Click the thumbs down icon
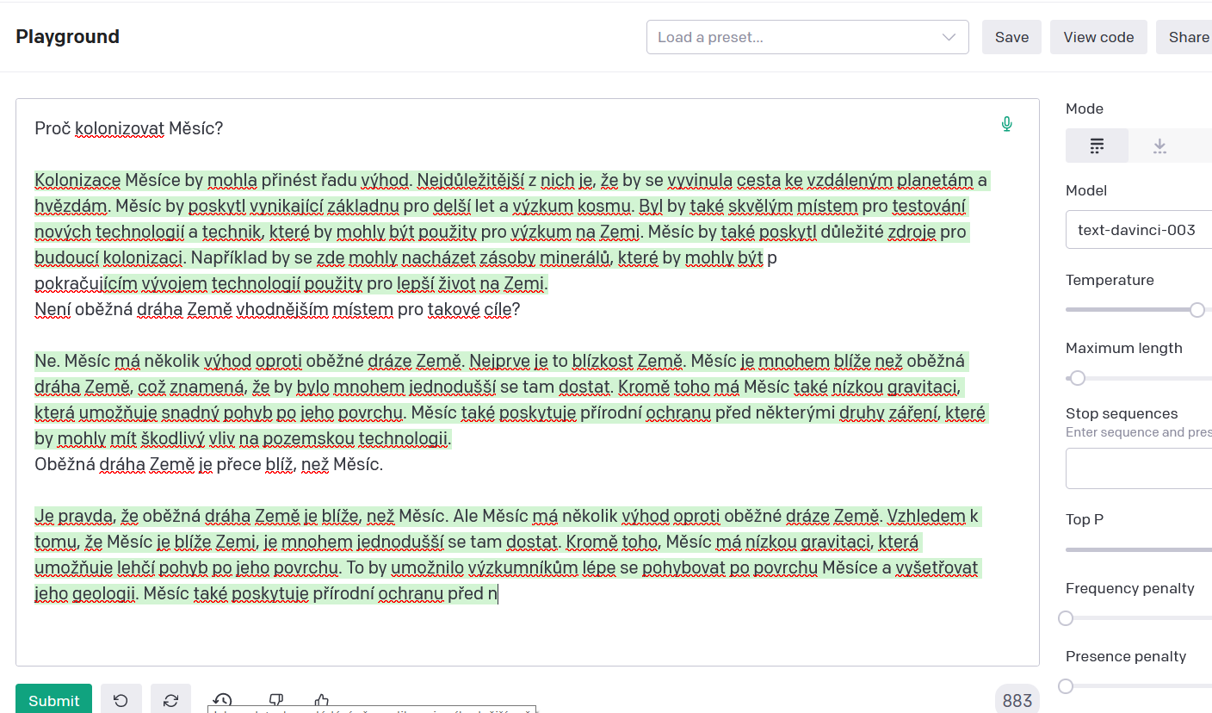The width and height of the screenshot is (1212, 713). pos(276,700)
